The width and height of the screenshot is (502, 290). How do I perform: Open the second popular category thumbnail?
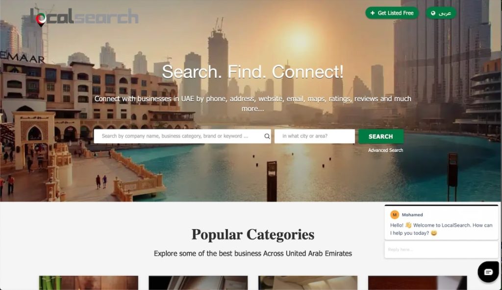(x=198, y=283)
